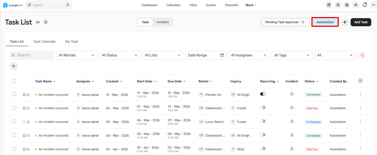The image size is (377, 155).
Task: Open the AI sparkles icon in top bar
Action: click(x=356, y=5)
